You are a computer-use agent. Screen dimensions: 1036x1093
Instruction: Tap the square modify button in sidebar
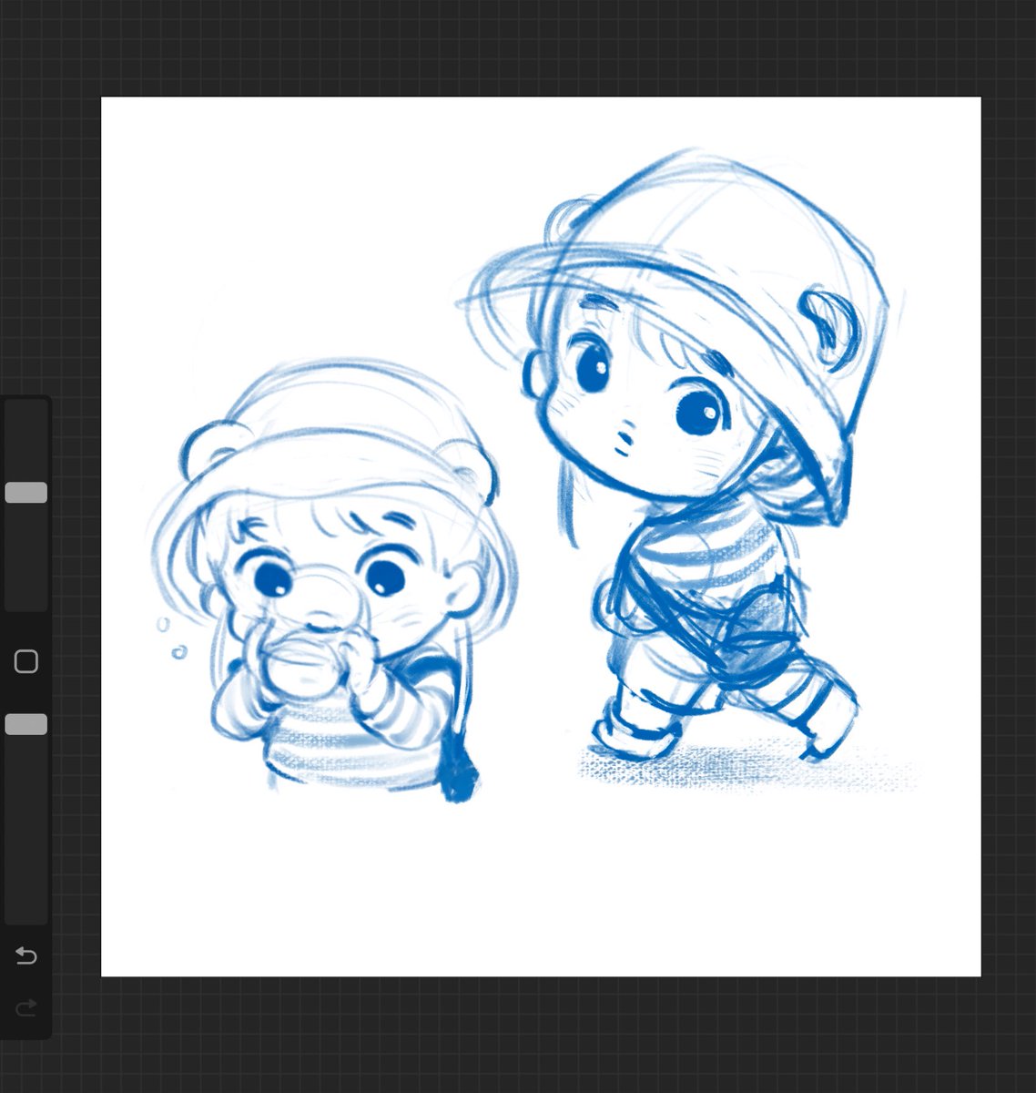pos(25,661)
